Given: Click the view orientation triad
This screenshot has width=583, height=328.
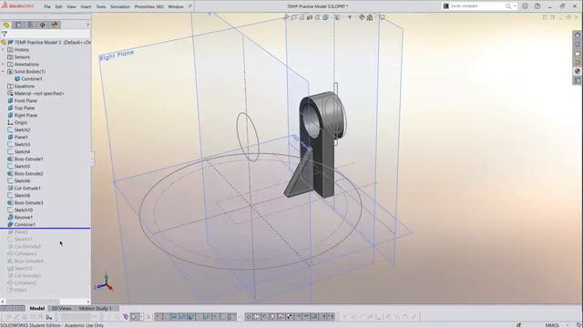Looking at the screenshot, I should [105, 282].
